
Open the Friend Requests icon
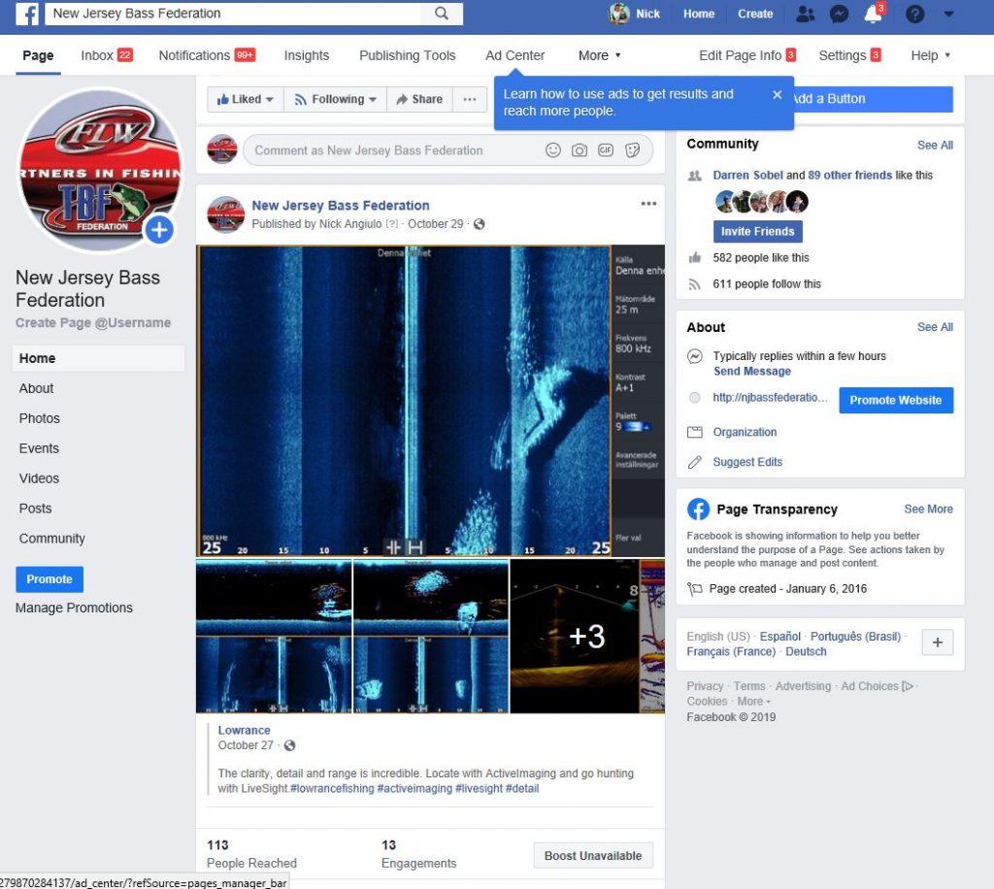[805, 14]
